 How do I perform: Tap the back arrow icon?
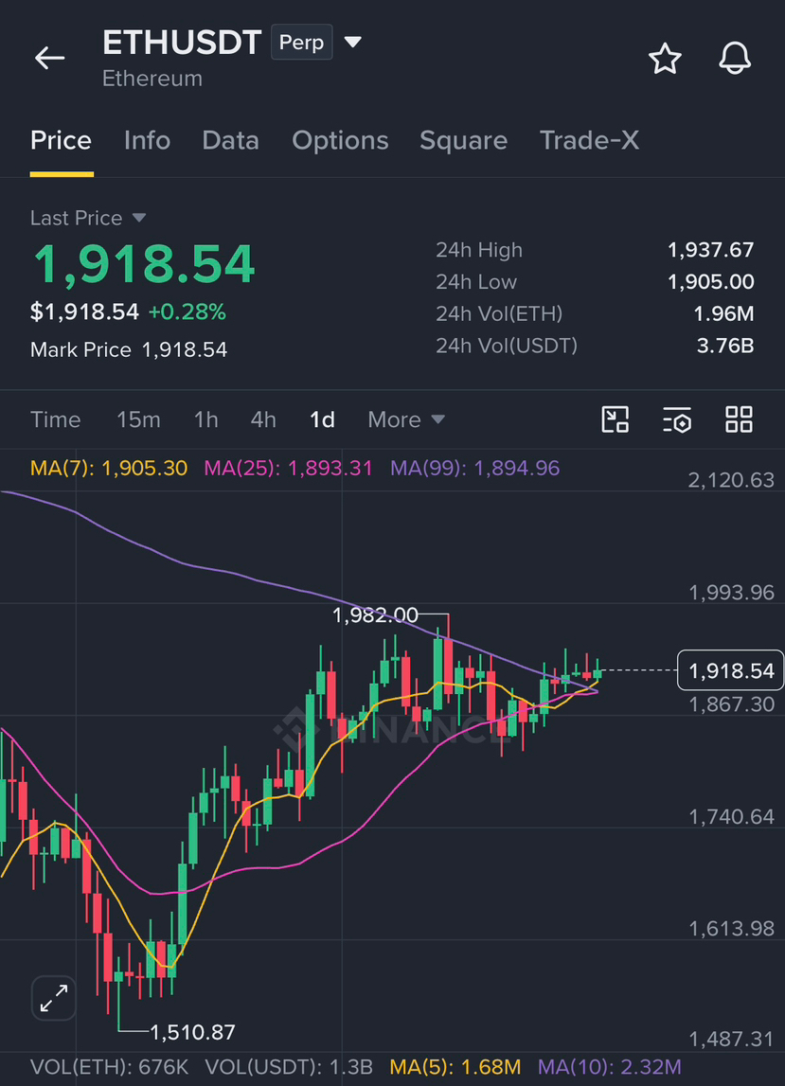pos(50,58)
